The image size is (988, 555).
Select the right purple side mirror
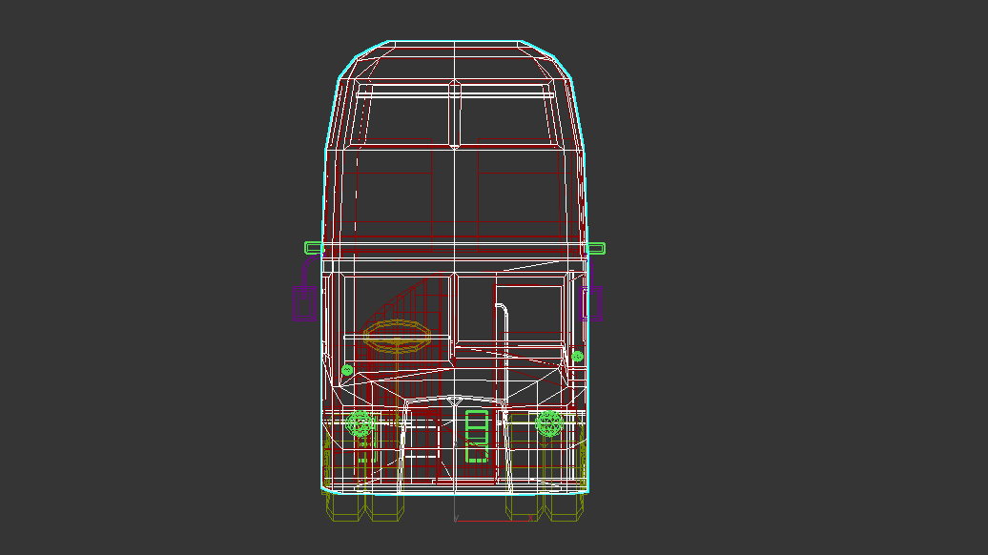(591, 303)
